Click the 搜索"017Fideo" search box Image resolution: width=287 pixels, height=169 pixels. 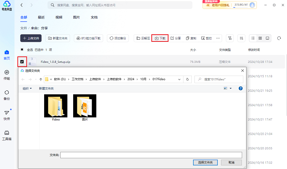[x=219, y=79]
